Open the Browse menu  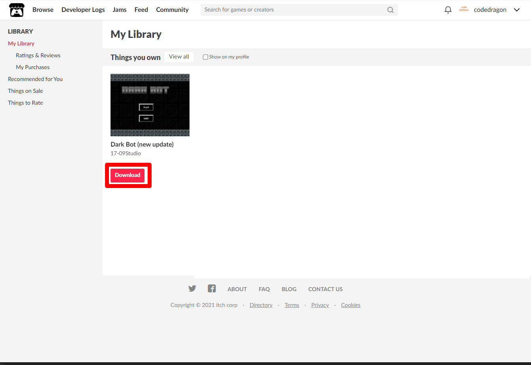click(43, 9)
